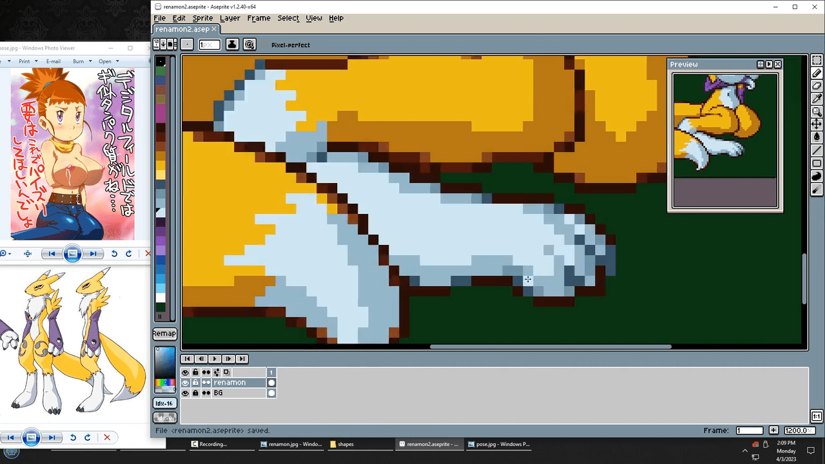Image resolution: width=825 pixels, height=464 pixels.
Task: Unlock the BG layer
Action: click(x=195, y=393)
